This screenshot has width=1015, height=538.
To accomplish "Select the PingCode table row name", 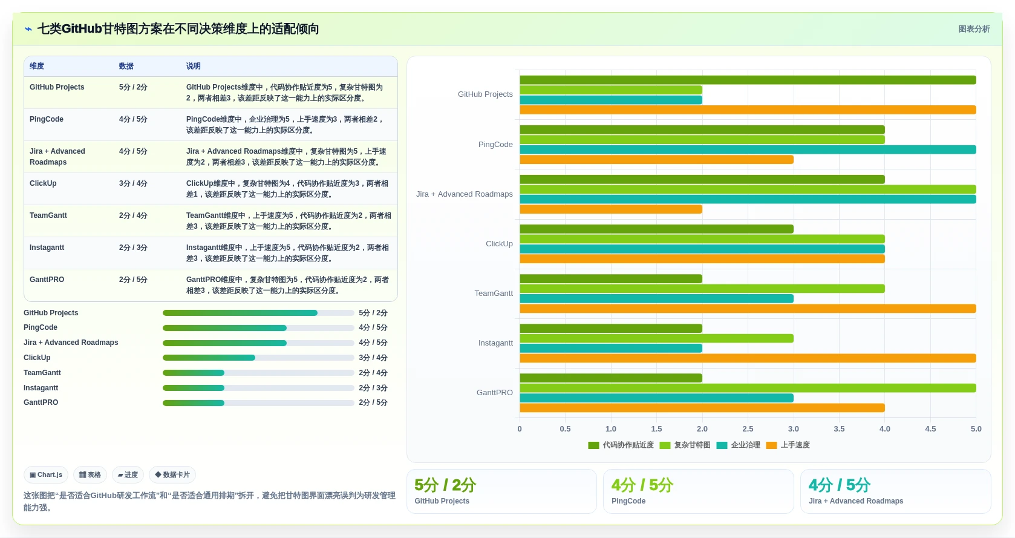I will (x=47, y=119).
